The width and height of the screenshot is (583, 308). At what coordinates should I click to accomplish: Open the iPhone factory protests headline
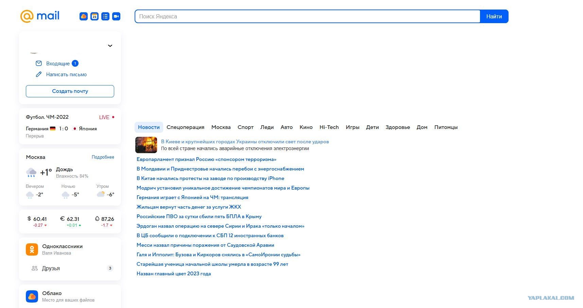pyautogui.click(x=210, y=178)
